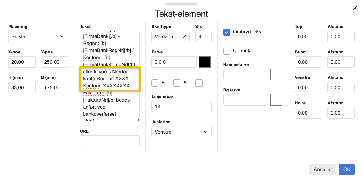Viewport: 363px width, 183px height.
Task: Edit the Linjehøjde value of 12
Action: [181, 106]
